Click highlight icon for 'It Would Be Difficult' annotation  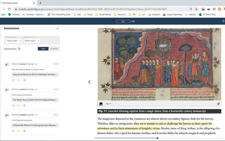(7, 115)
